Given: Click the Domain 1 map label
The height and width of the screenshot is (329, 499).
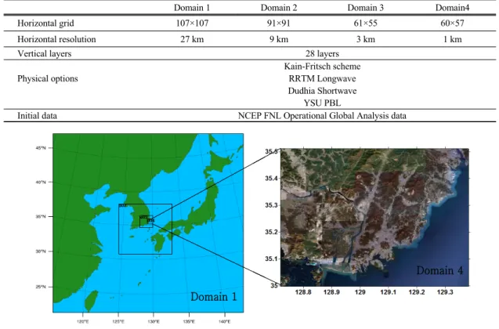Looking at the screenshot, I should [x=214, y=297].
